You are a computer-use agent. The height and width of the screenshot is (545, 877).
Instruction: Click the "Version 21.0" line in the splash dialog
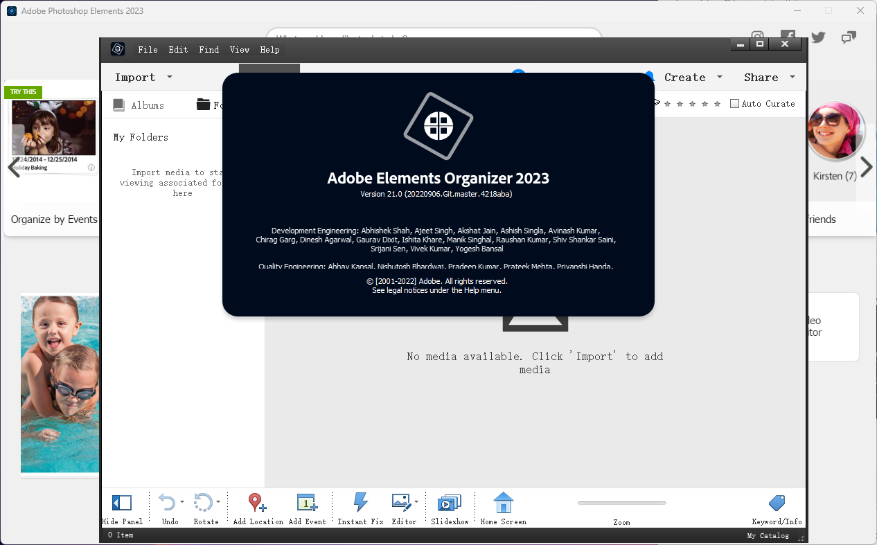coord(436,194)
